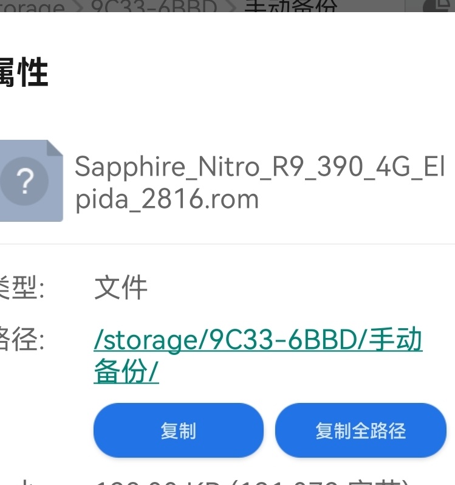455x485 pixels.
Task: Click chevron before 手动备份 breadcrumb
Action: tap(231, 7)
